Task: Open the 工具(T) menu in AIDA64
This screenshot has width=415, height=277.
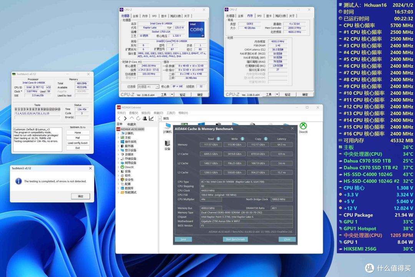Action: point(171,113)
